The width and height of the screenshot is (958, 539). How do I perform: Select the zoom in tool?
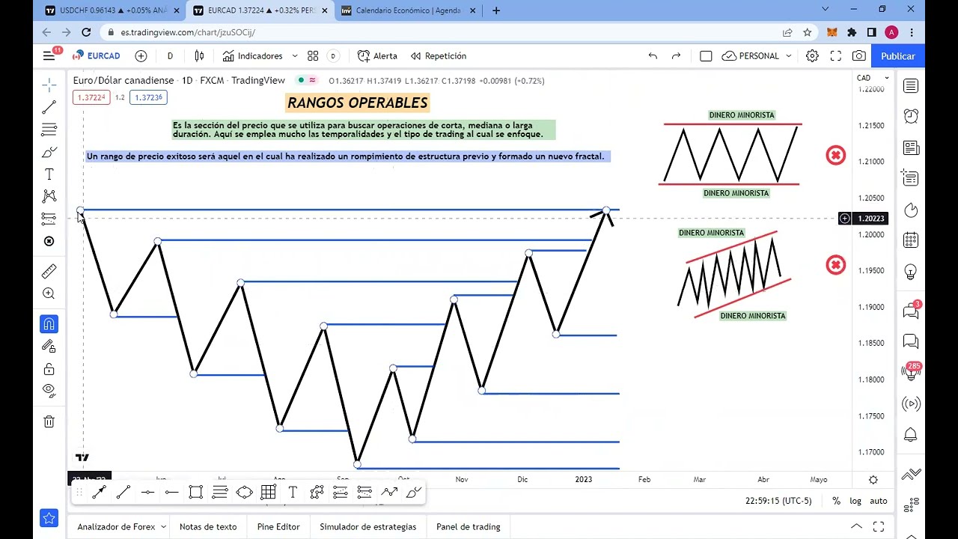[49, 293]
